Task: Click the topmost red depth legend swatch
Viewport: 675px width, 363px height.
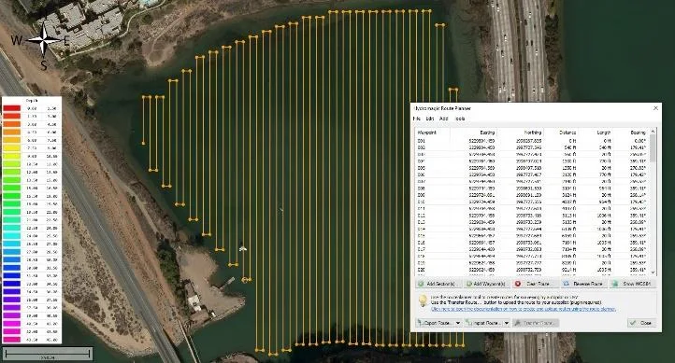Action: pyautogui.click(x=12, y=108)
